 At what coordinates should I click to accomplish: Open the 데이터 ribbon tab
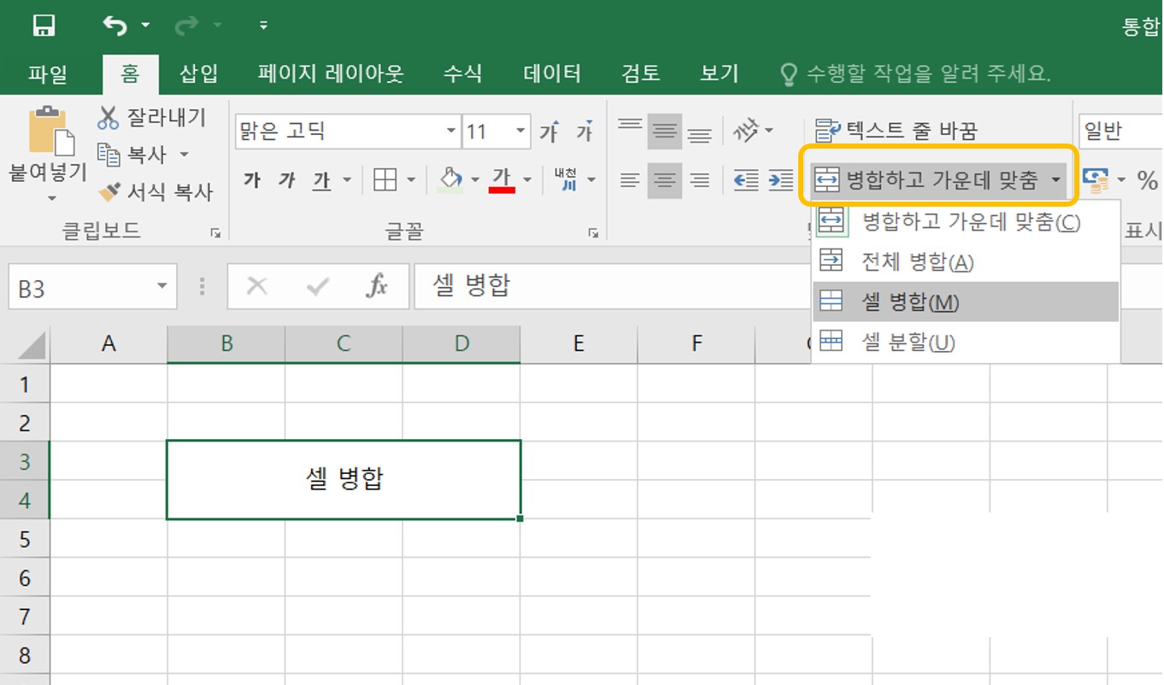point(552,73)
